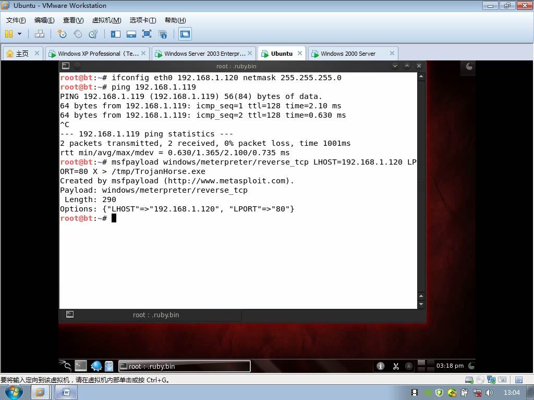Open file manager cabinet icon in panel
The image size is (534, 400).
(x=109, y=366)
